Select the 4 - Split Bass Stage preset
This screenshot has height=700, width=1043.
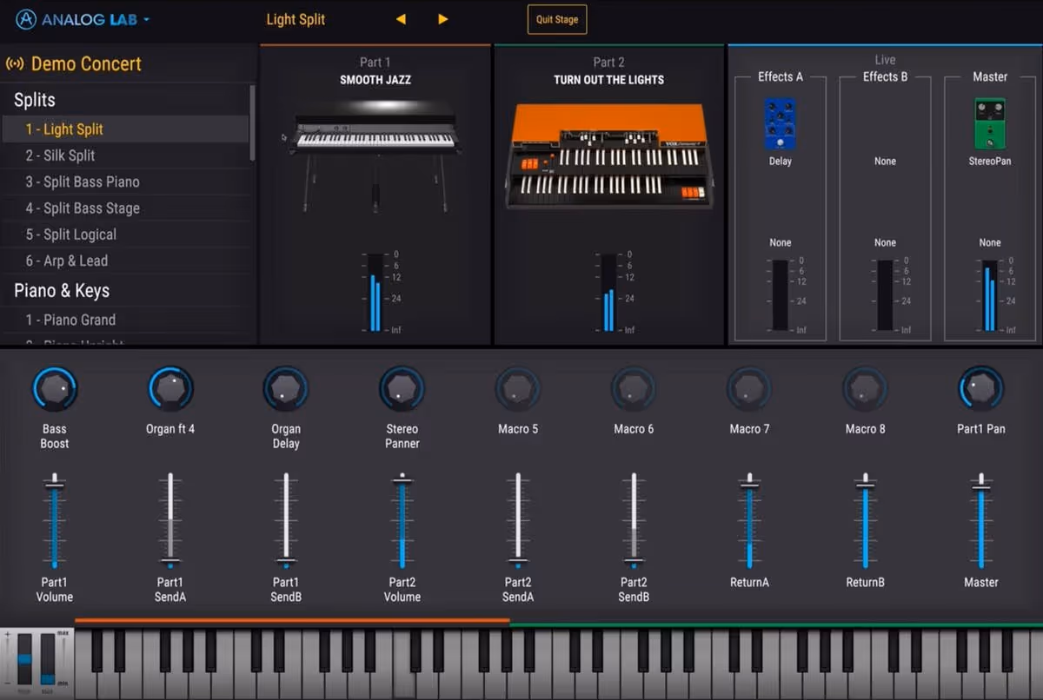point(125,208)
